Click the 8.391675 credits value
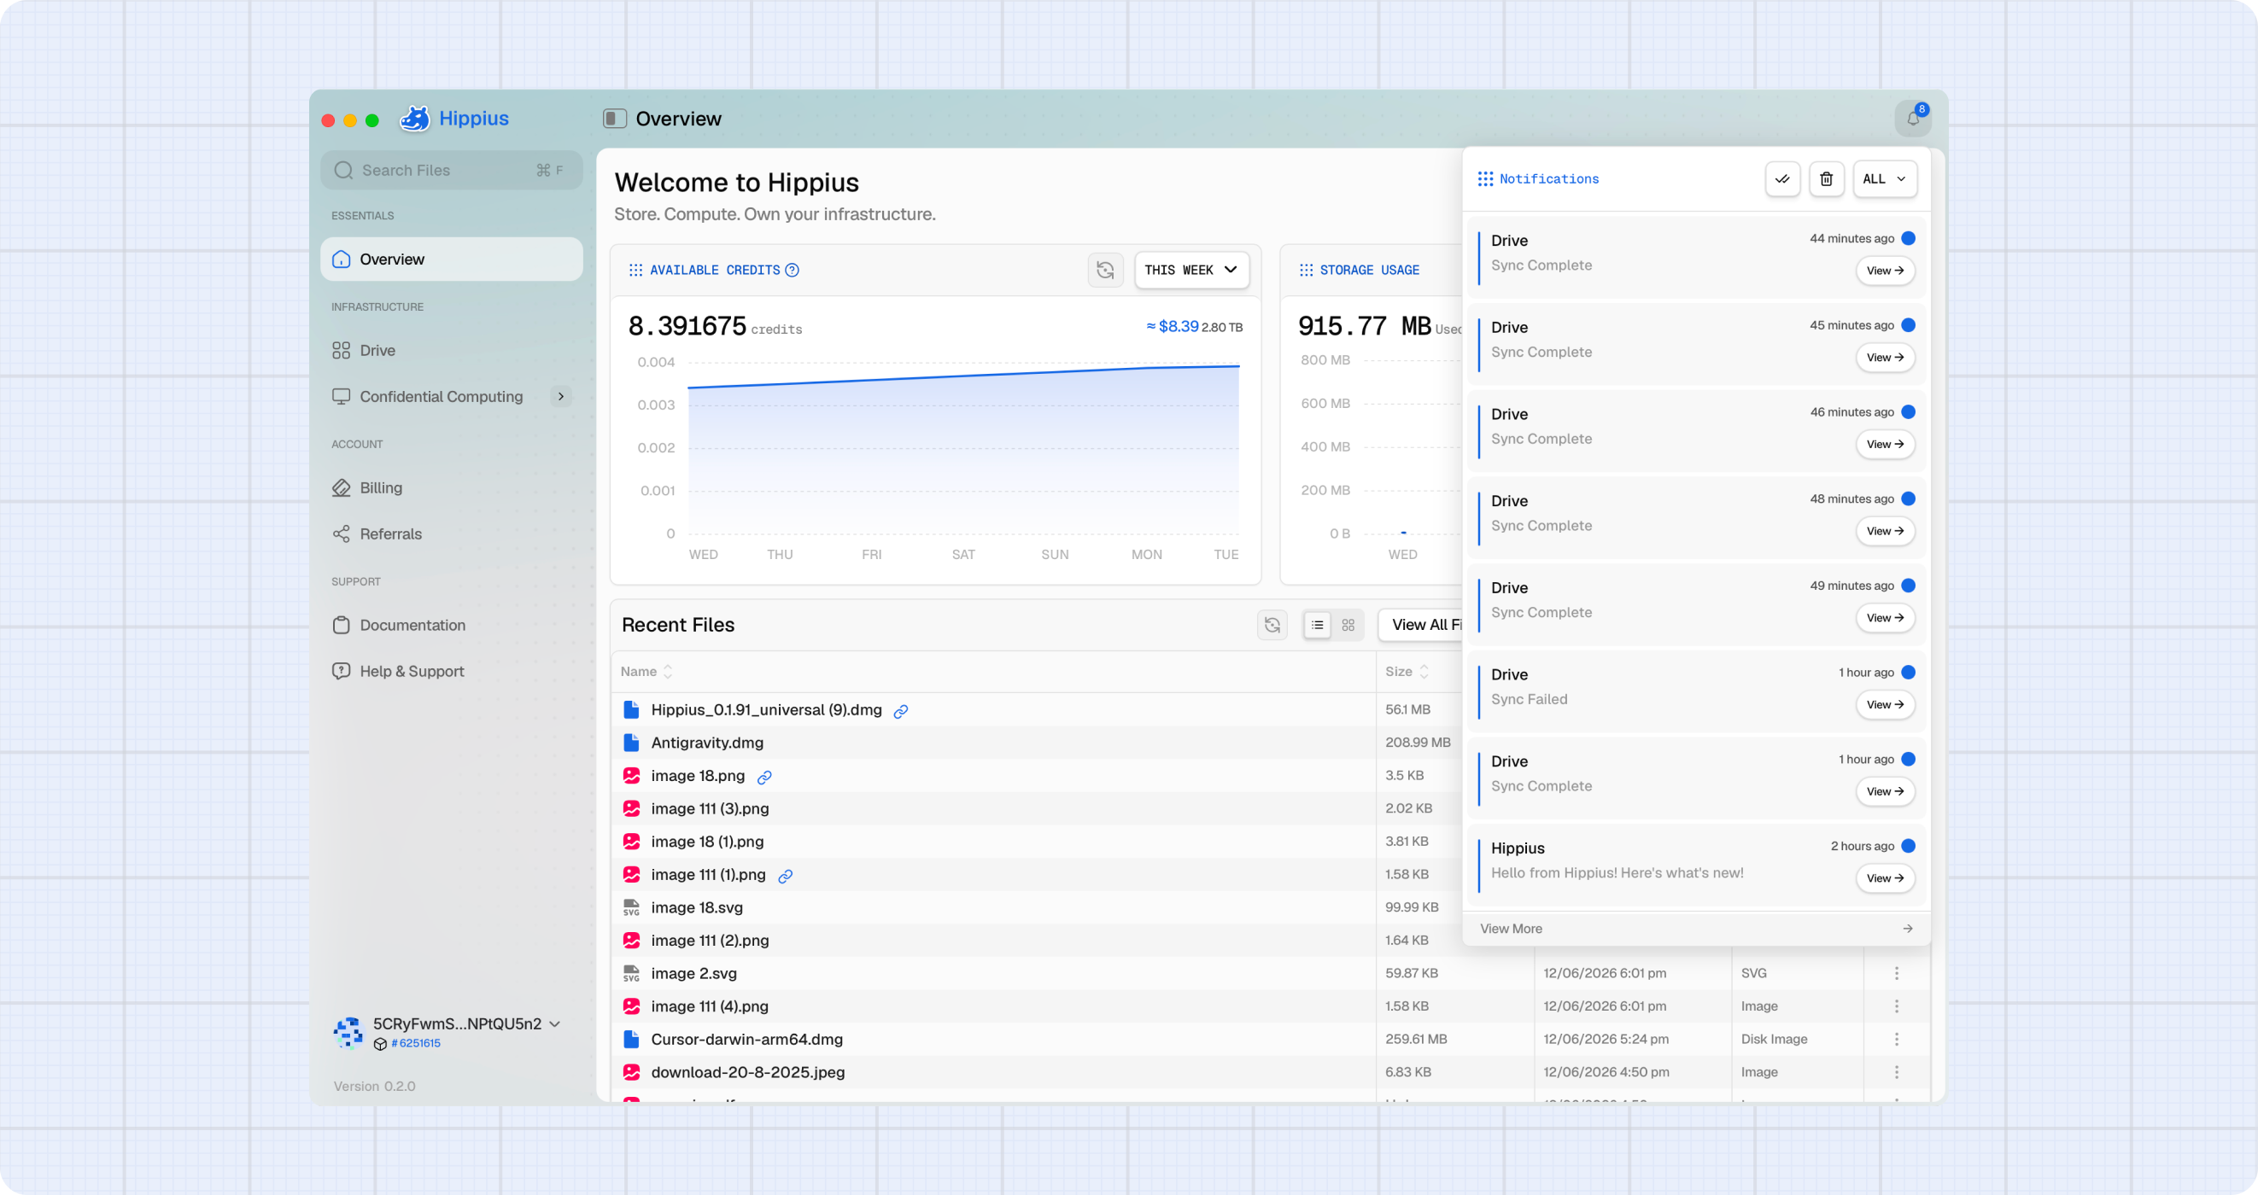 [x=687, y=326]
